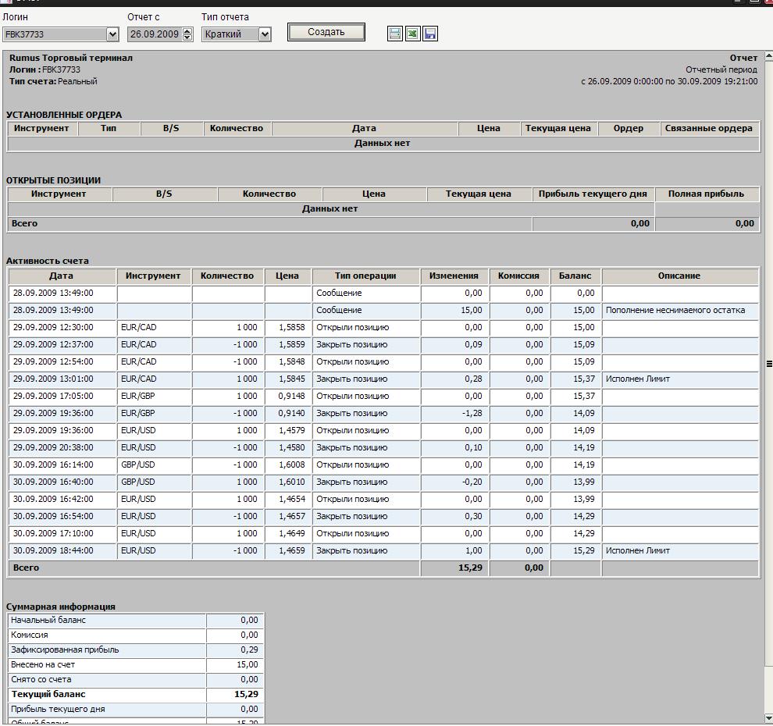Click the Комиссия summary row label

pos(30,635)
